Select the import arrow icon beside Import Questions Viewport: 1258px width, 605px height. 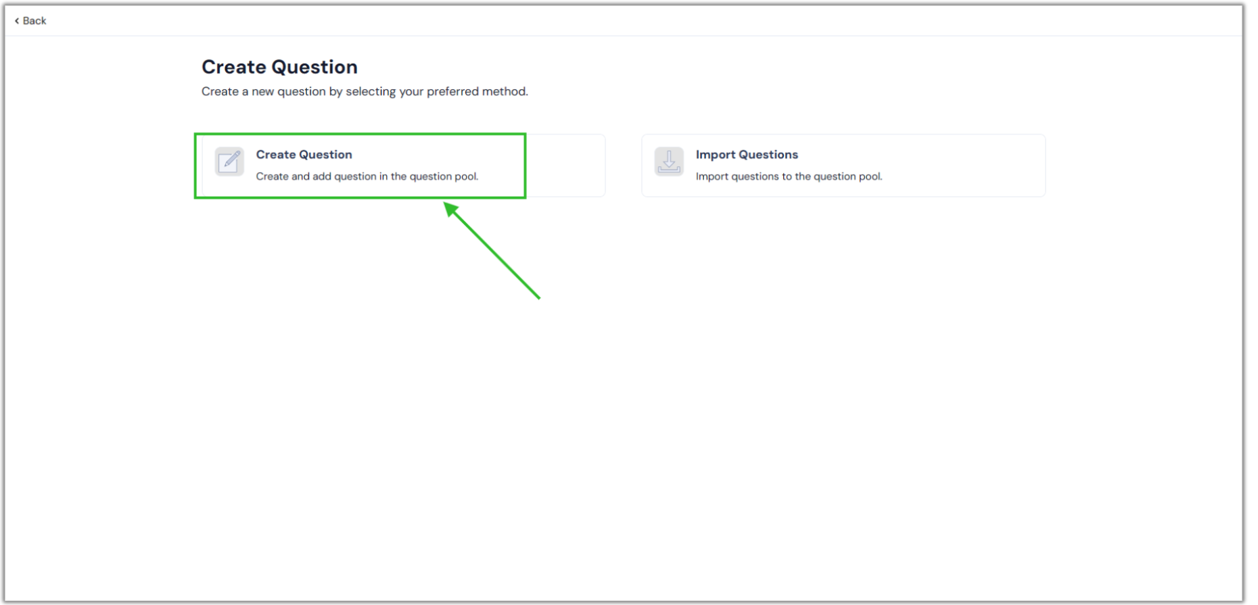668,162
